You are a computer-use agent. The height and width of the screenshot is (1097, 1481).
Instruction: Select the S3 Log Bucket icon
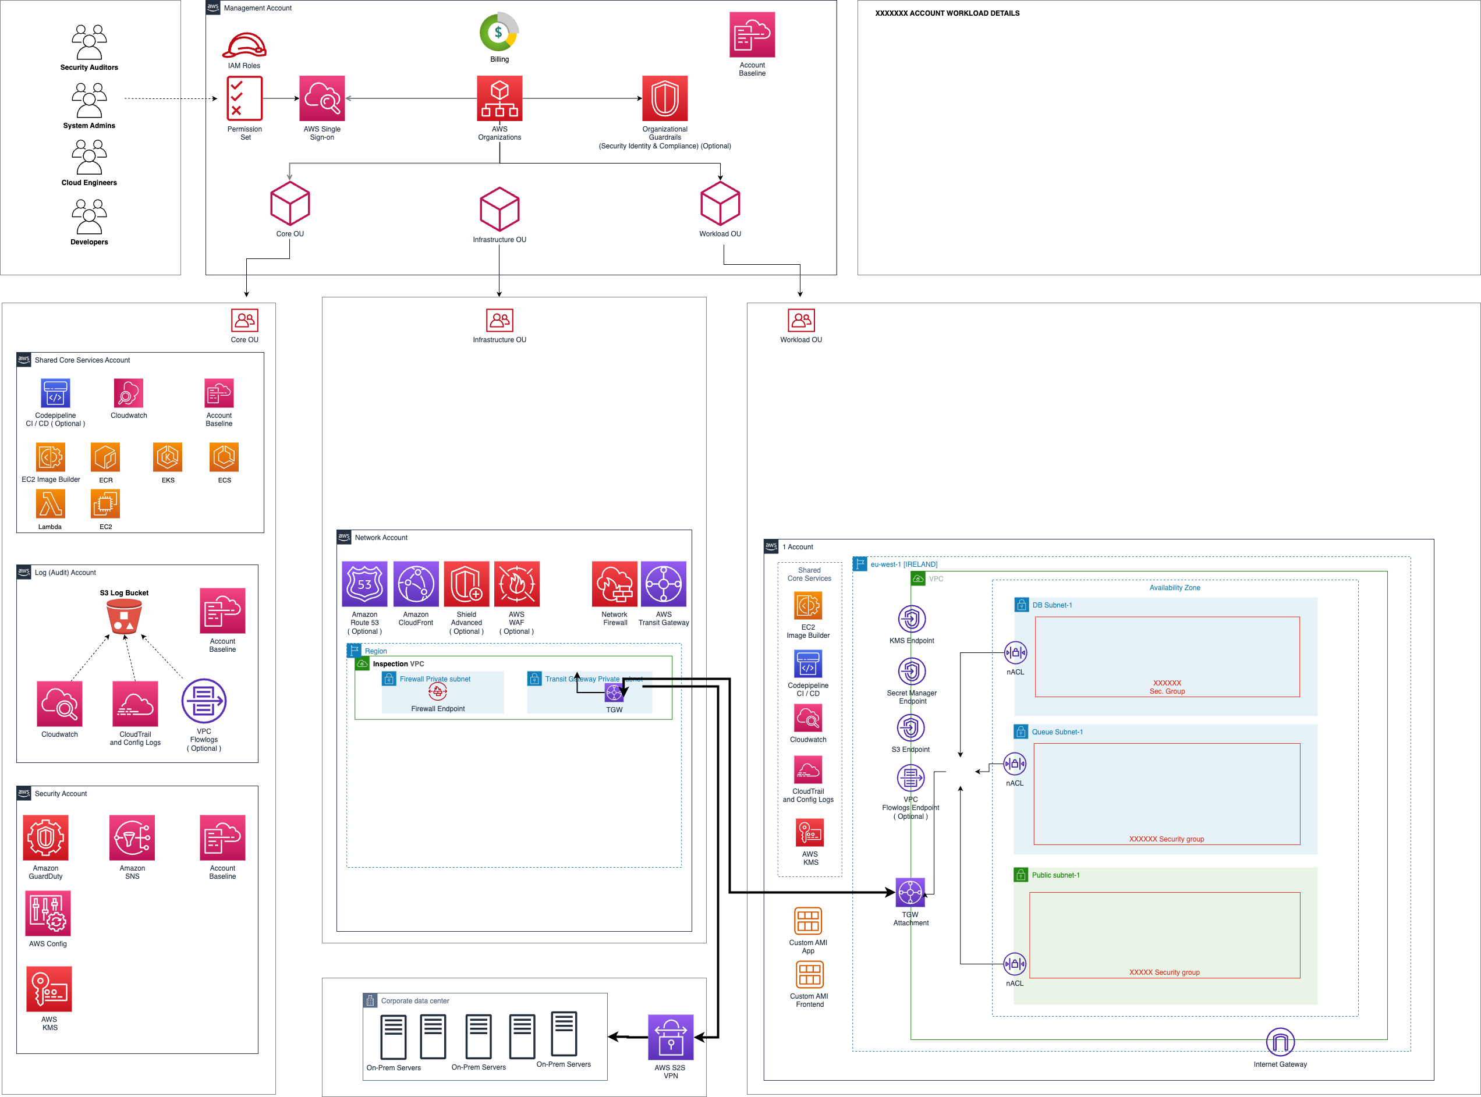(x=124, y=616)
